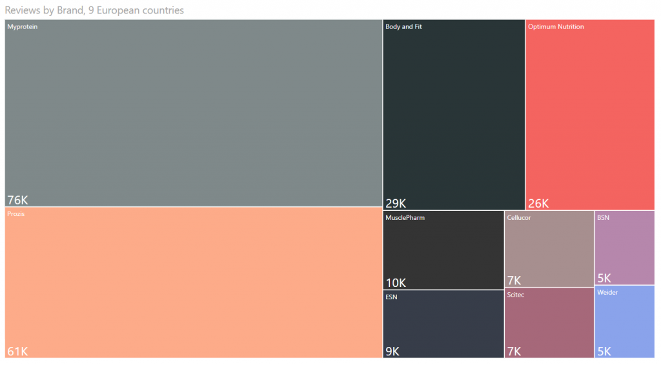
Task: Select the Scitec treemap tile
Action: [x=549, y=323]
